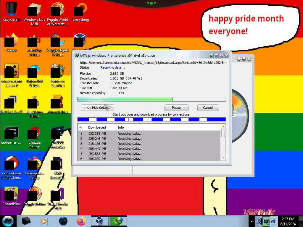
Task: Click the download URL text
Action: pos(153,63)
